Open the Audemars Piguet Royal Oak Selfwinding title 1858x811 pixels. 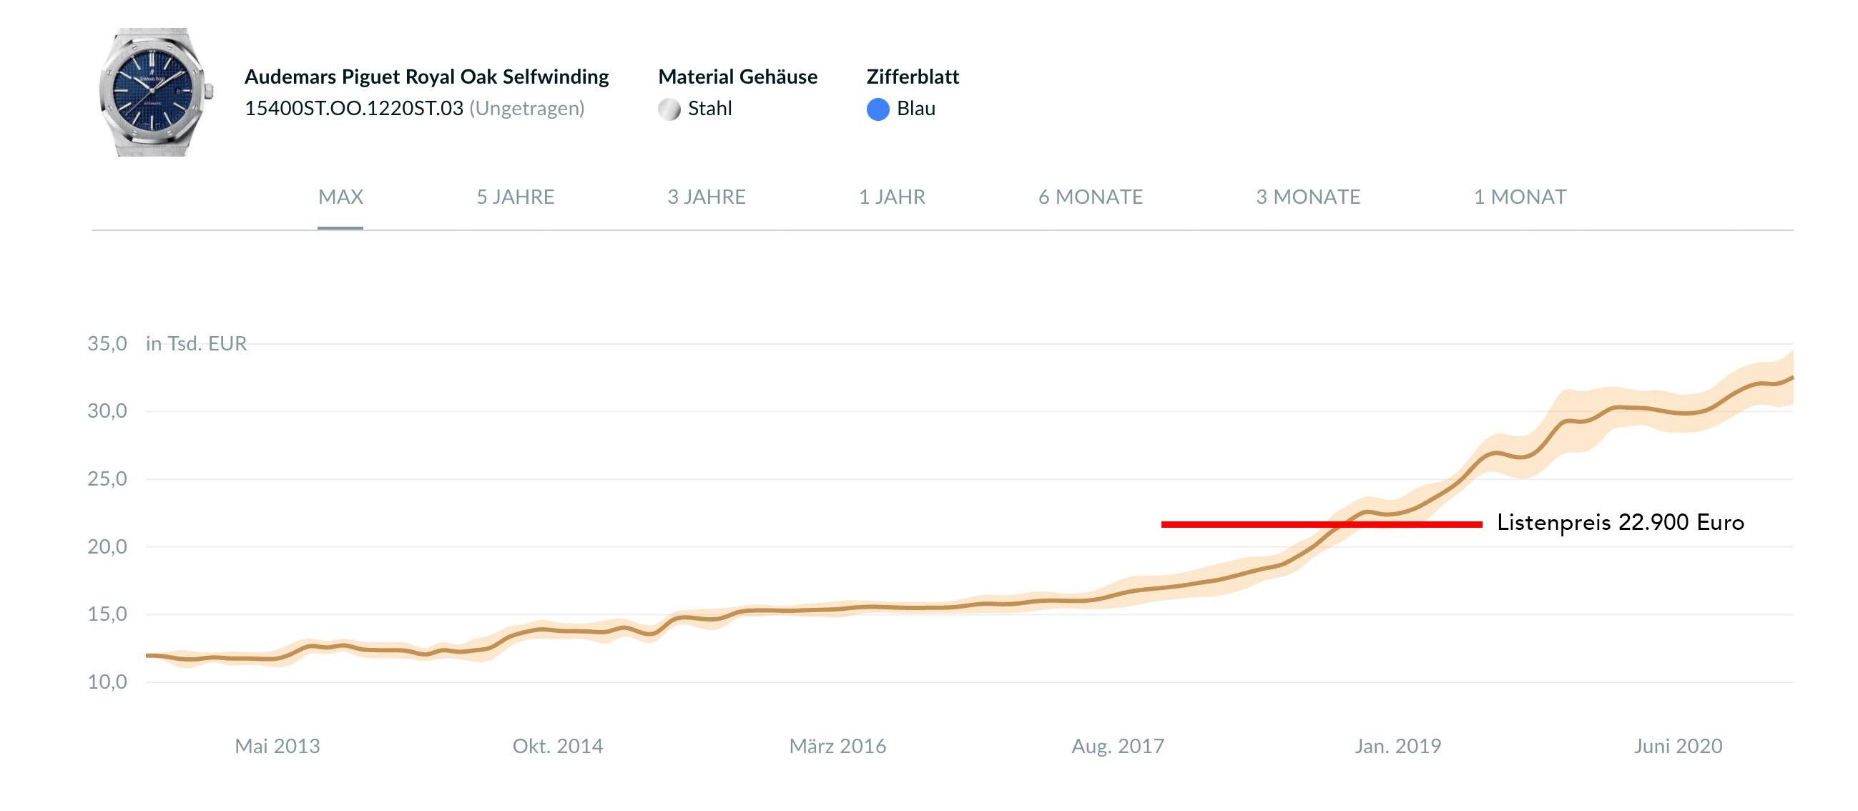[x=426, y=77]
